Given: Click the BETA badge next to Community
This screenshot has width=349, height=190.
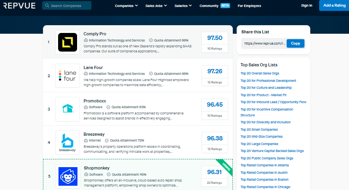Looking at the screenshot, I should (225, 5).
